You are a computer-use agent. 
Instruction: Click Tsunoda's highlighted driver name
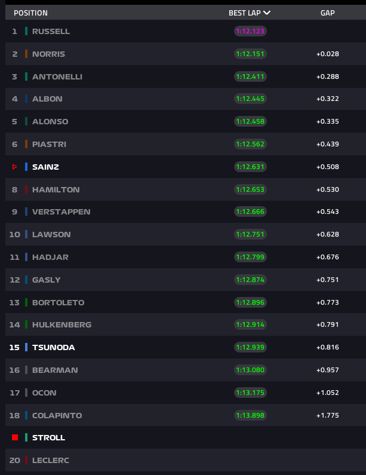(x=53, y=347)
